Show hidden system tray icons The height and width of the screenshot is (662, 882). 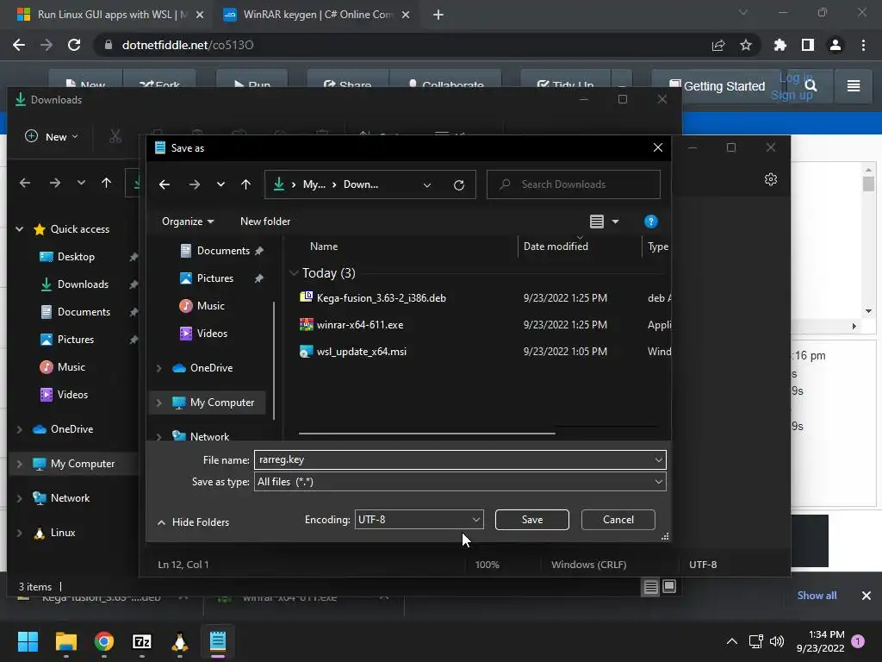(x=731, y=641)
